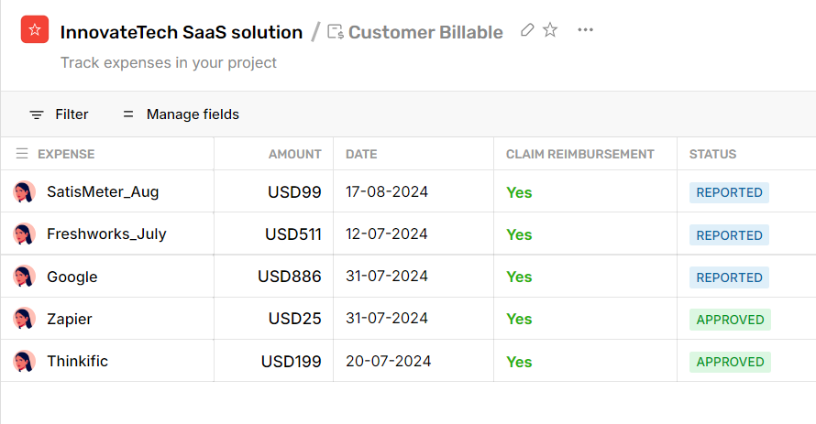The image size is (816, 424).
Task: Click the Customer Billable view icon
Action: pyautogui.click(x=336, y=32)
